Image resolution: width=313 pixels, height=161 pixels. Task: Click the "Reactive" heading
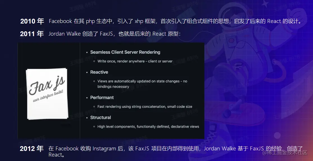click(x=99, y=72)
